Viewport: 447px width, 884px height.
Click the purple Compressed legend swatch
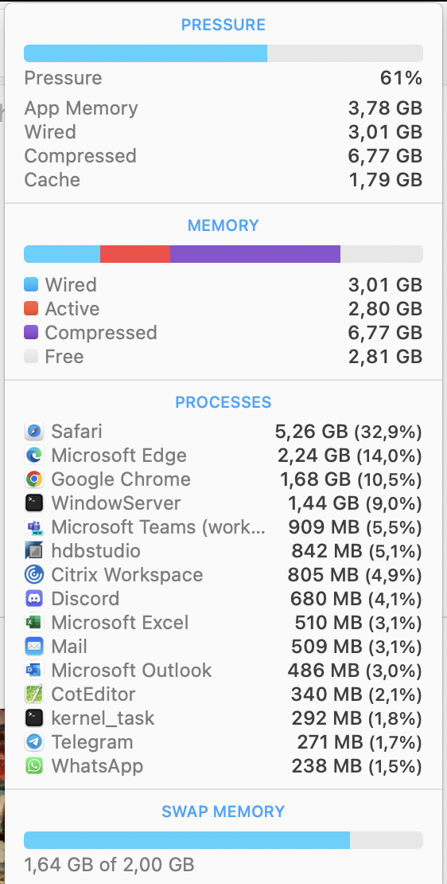click(31, 333)
